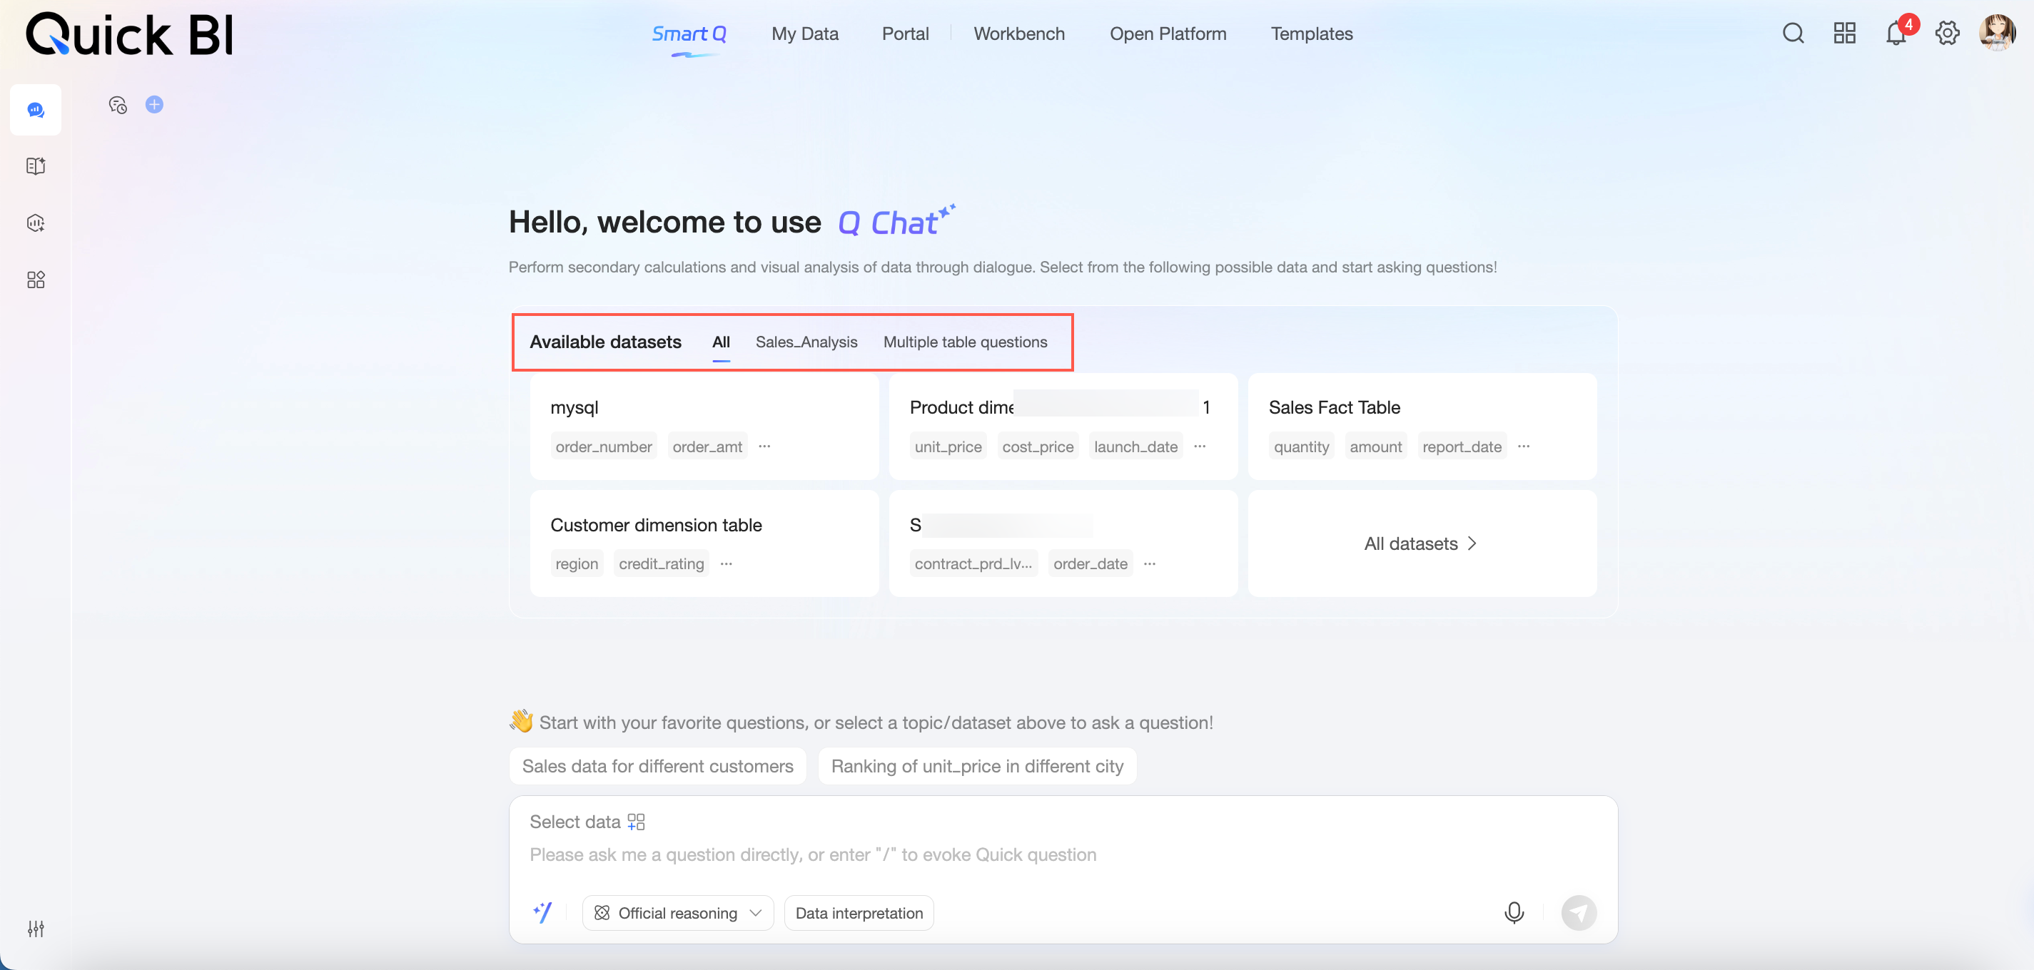Image resolution: width=2034 pixels, height=970 pixels.
Task: Open chat history clock icon
Action: pos(118,104)
